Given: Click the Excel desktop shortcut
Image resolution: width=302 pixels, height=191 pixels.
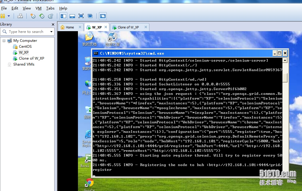Looking at the screenshot, I should [x=86, y=161].
